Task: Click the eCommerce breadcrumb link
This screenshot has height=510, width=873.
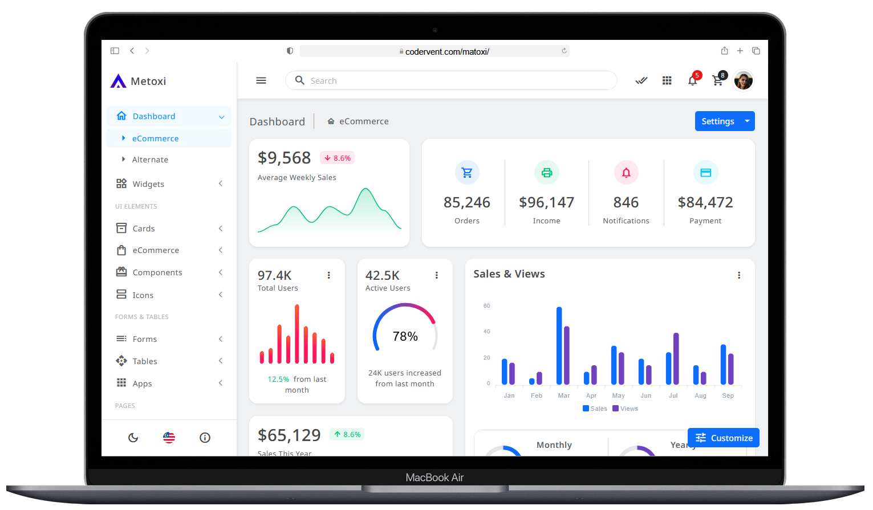Action: coord(364,121)
